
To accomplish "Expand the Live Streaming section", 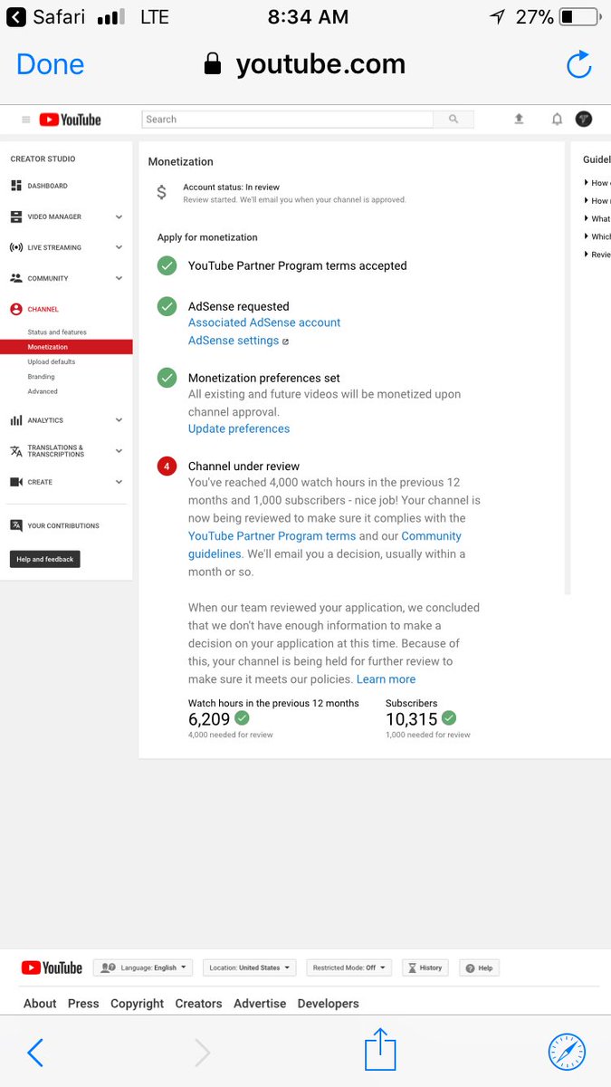I will pos(119,247).
